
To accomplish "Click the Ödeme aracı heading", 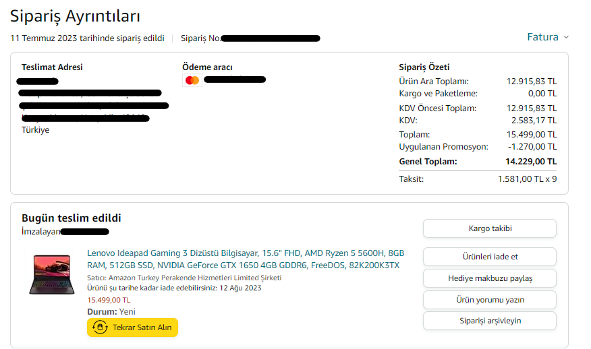I will [x=207, y=67].
